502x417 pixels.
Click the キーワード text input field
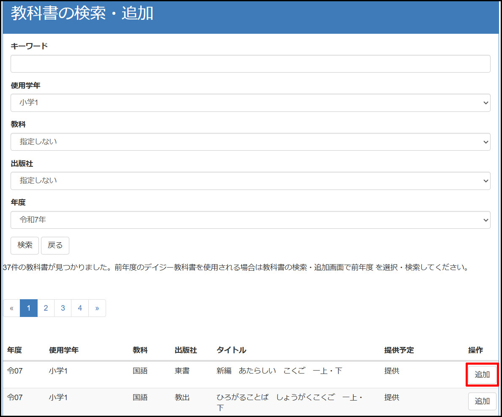click(x=250, y=64)
